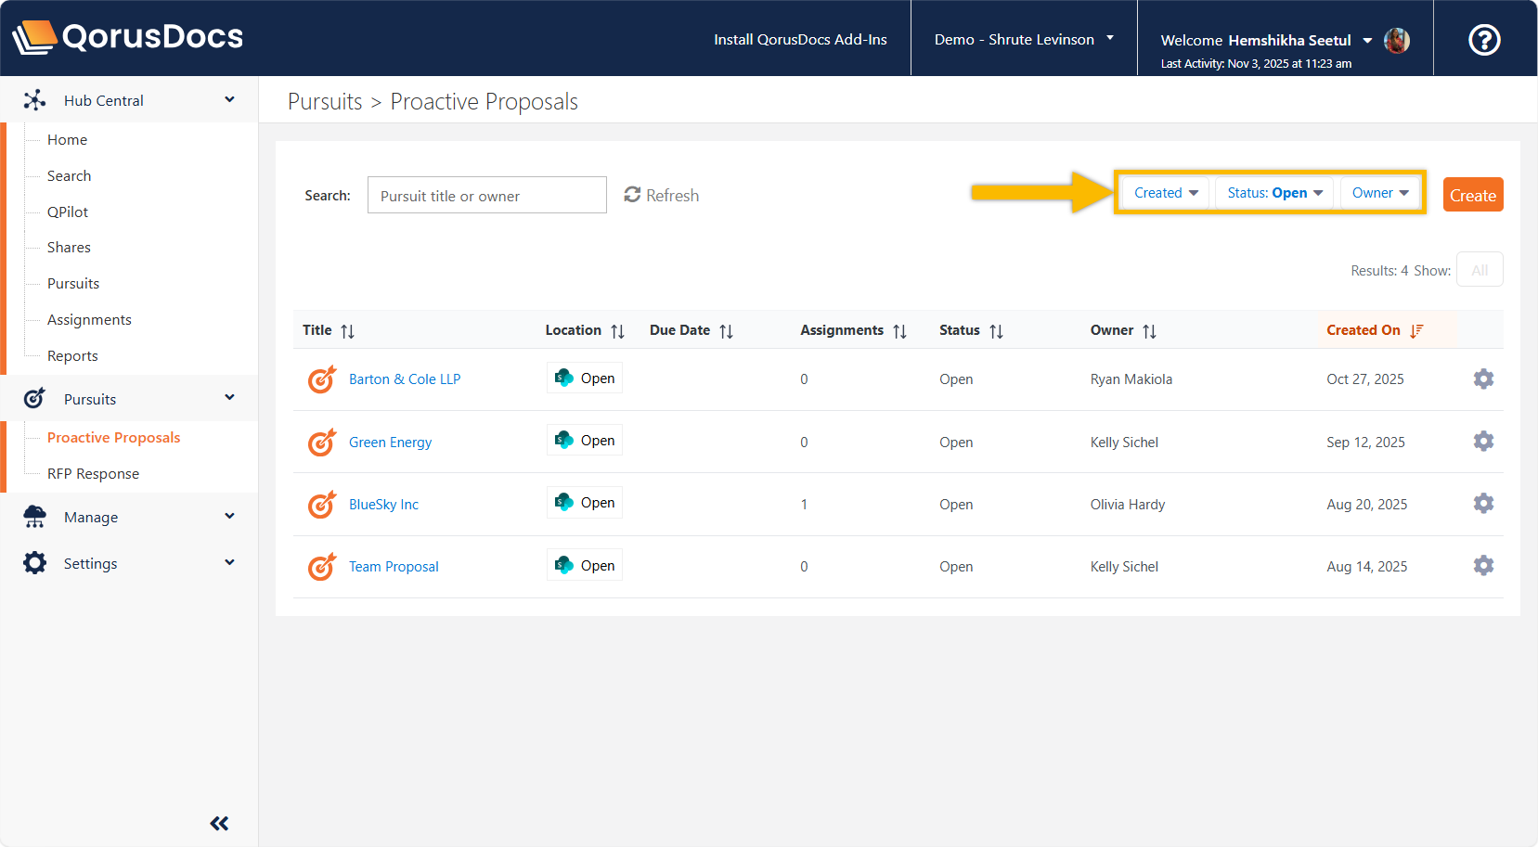The width and height of the screenshot is (1538, 847).
Task: Click the QorusDocs logo
Action: tap(128, 37)
